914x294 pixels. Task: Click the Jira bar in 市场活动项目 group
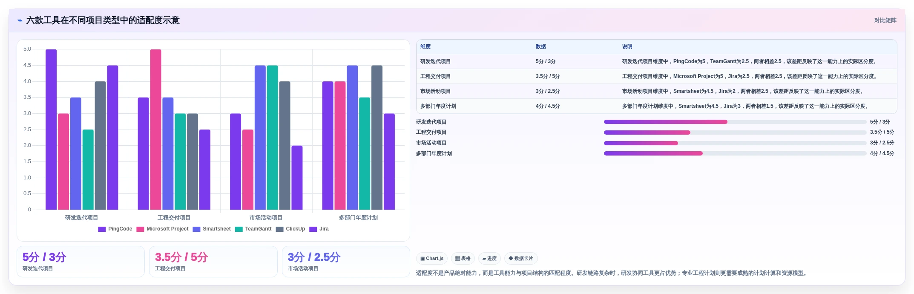click(297, 178)
